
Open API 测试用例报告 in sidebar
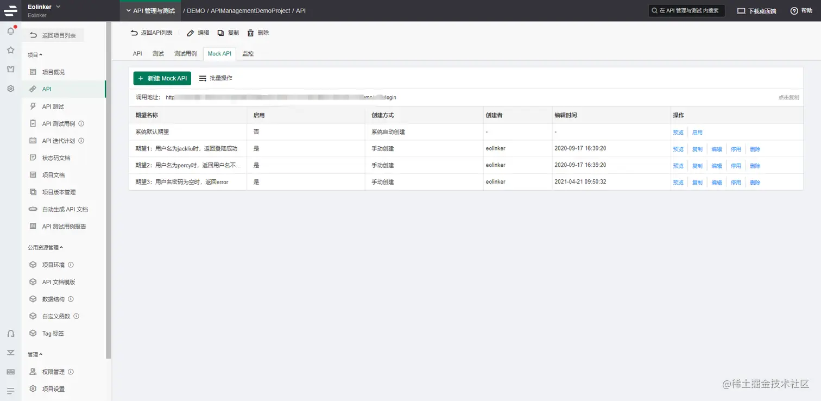(63, 227)
